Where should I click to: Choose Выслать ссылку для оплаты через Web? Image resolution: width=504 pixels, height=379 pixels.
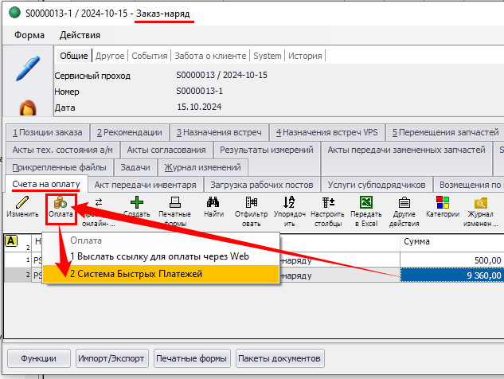pyautogui.click(x=158, y=257)
